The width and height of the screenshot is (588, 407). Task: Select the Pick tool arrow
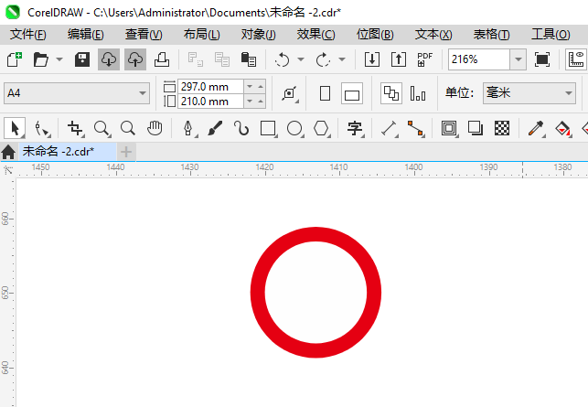(15, 128)
